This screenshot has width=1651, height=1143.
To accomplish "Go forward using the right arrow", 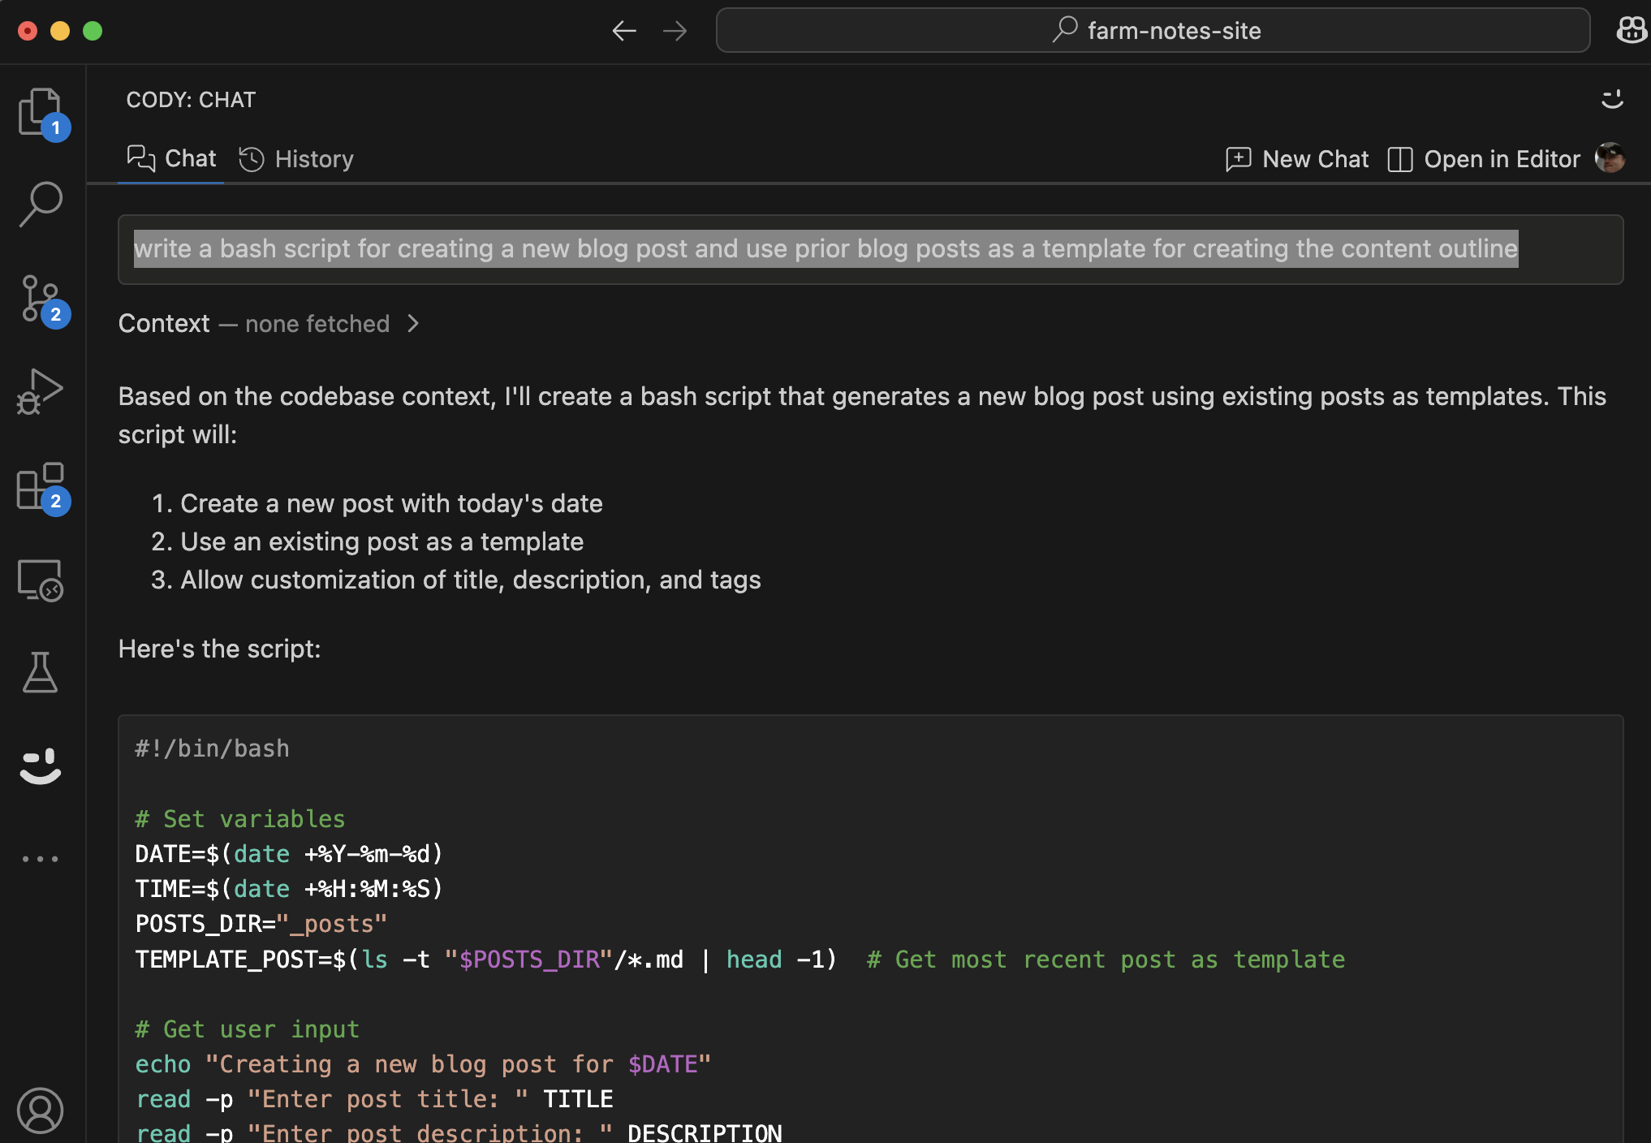I will [675, 31].
